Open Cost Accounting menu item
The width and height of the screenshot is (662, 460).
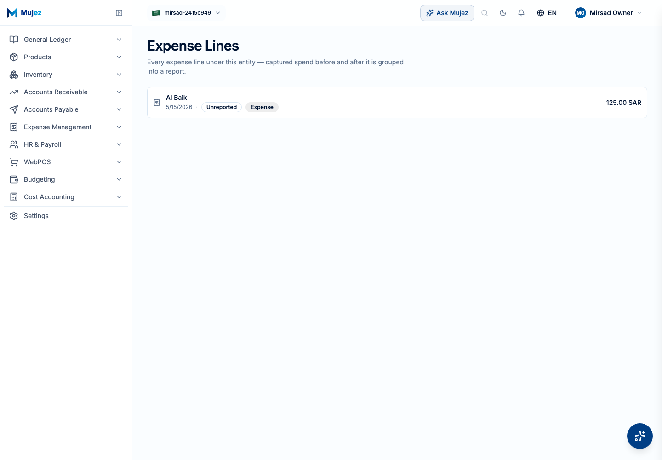click(66, 197)
